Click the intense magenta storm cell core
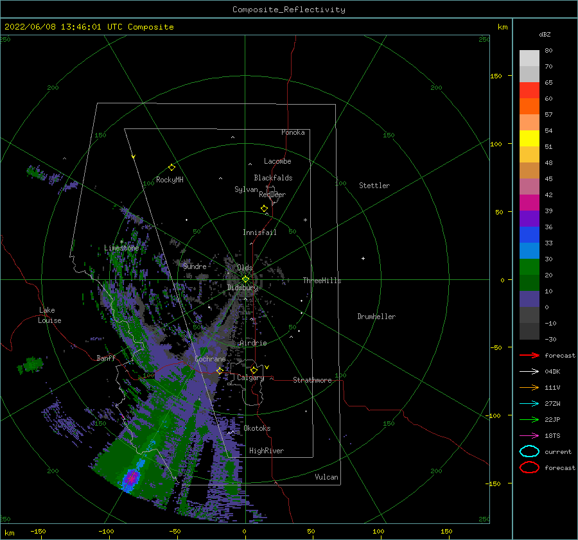The height and width of the screenshot is (540, 578). coord(131,478)
